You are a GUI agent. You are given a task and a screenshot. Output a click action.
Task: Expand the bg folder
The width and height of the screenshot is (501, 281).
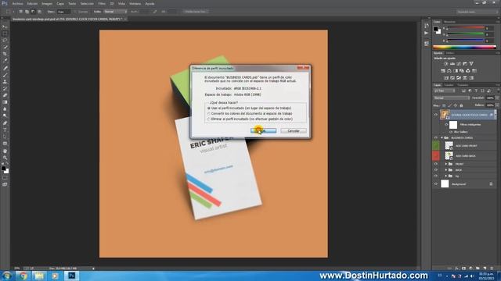coord(446,176)
